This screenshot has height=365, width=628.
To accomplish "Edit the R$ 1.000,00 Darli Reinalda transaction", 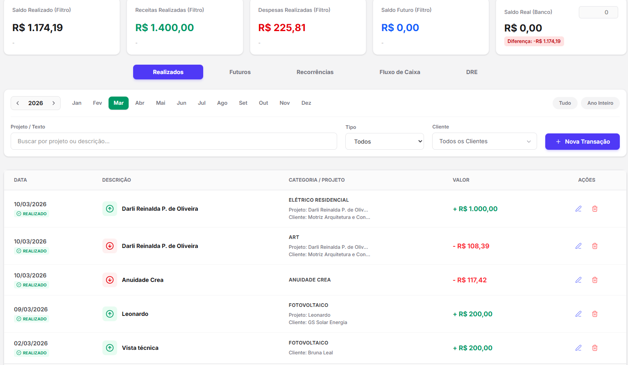I will pyautogui.click(x=578, y=209).
